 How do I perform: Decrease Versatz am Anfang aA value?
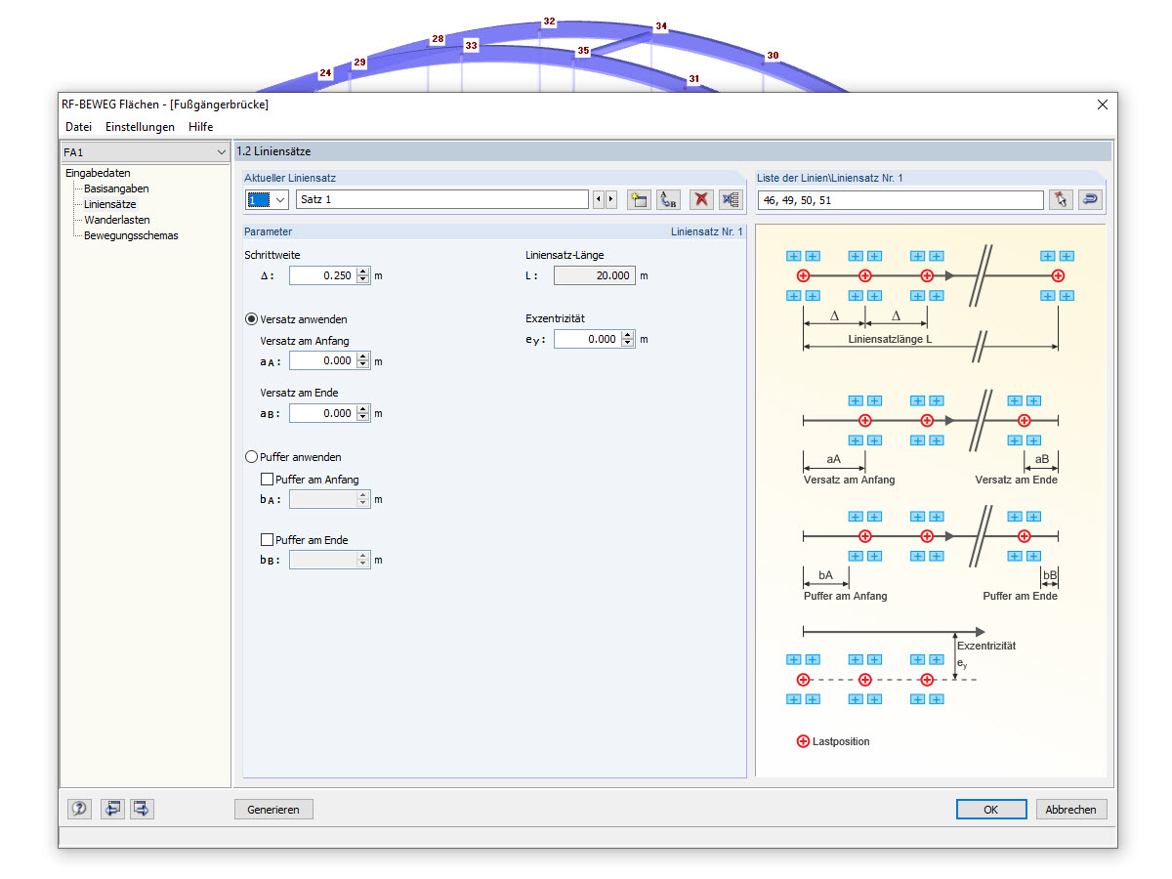coord(363,365)
